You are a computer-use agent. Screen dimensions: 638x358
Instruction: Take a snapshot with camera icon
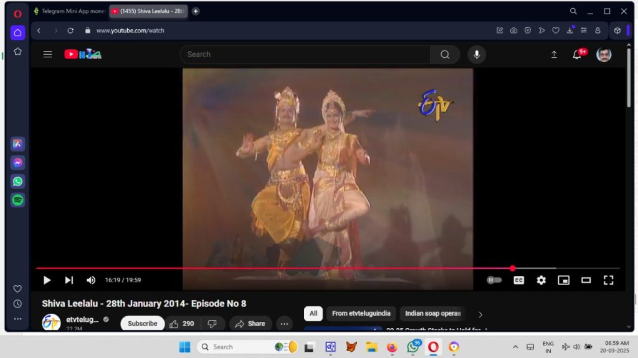tap(513, 31)
